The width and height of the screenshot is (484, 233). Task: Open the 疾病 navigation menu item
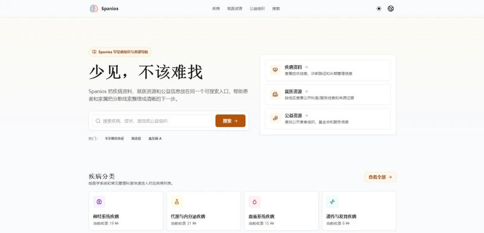point(216,8)
